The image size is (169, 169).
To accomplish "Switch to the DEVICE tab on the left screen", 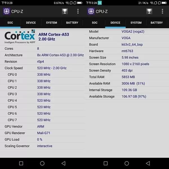I will point(31,23).
